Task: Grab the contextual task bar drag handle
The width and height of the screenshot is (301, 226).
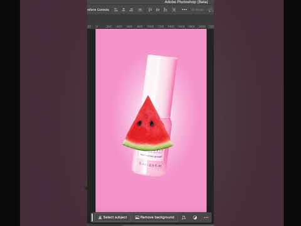Action: [x=92, y=217]
